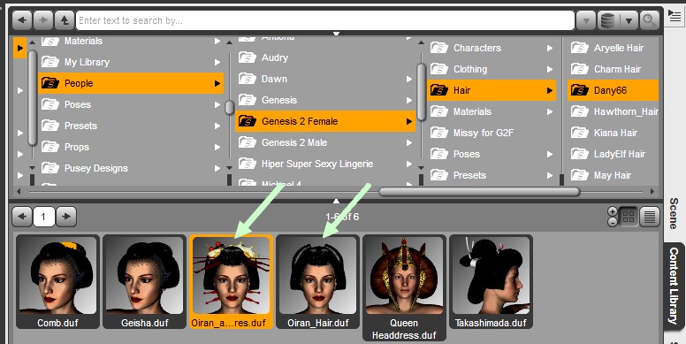Image resolution: width=686 pixels, height=344 pixels.
Task: Go to next results page arrow
Action: click(x=66, y=216)
